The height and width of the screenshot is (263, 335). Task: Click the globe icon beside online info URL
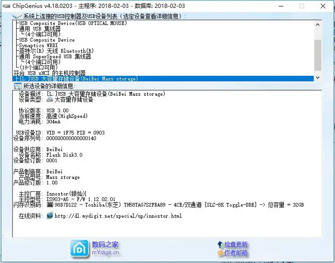tap(50, 215)
